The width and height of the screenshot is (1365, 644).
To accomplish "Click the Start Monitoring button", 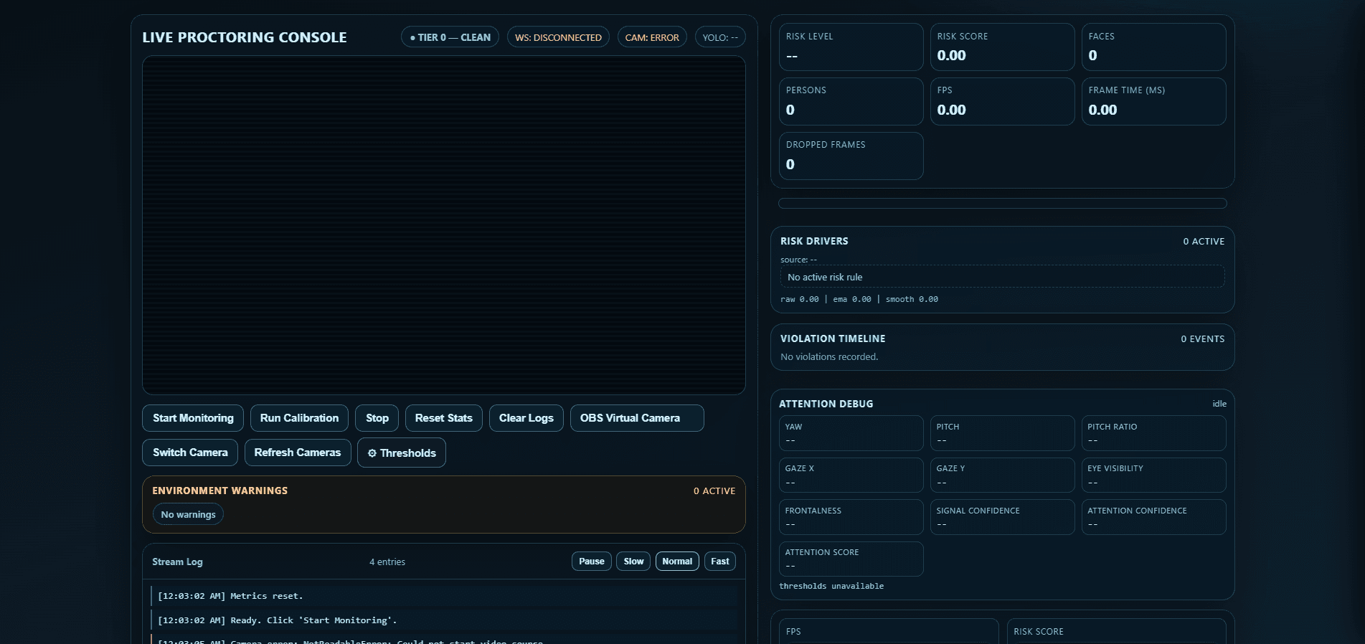I will pos(193,418).
